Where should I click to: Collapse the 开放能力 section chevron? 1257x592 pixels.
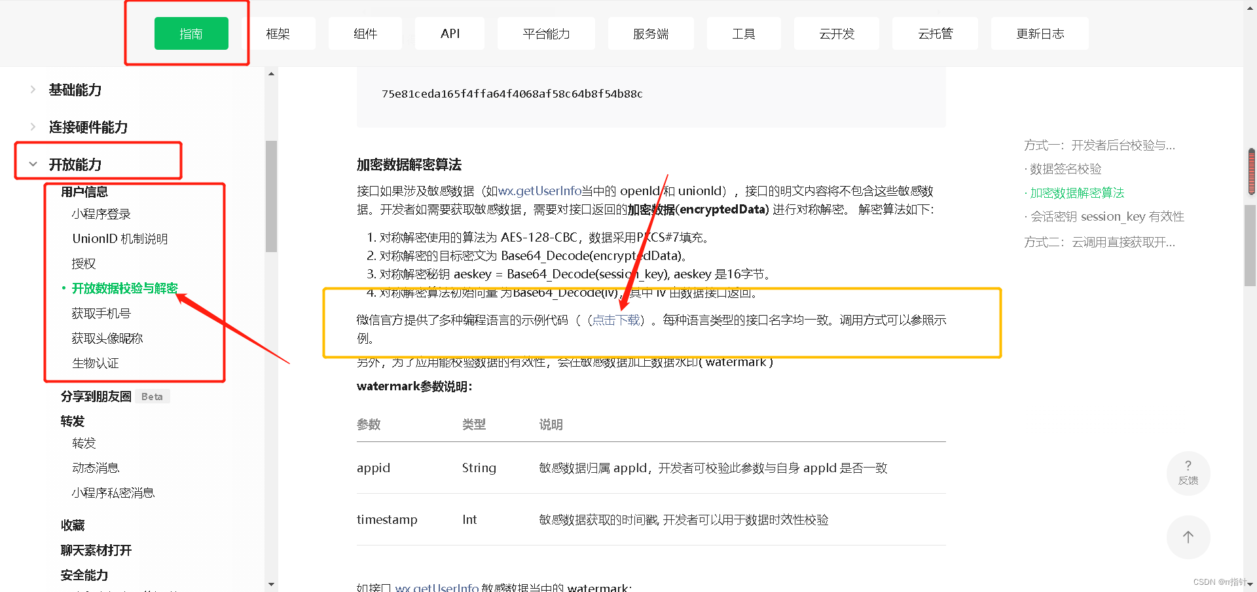click(33, 164)
